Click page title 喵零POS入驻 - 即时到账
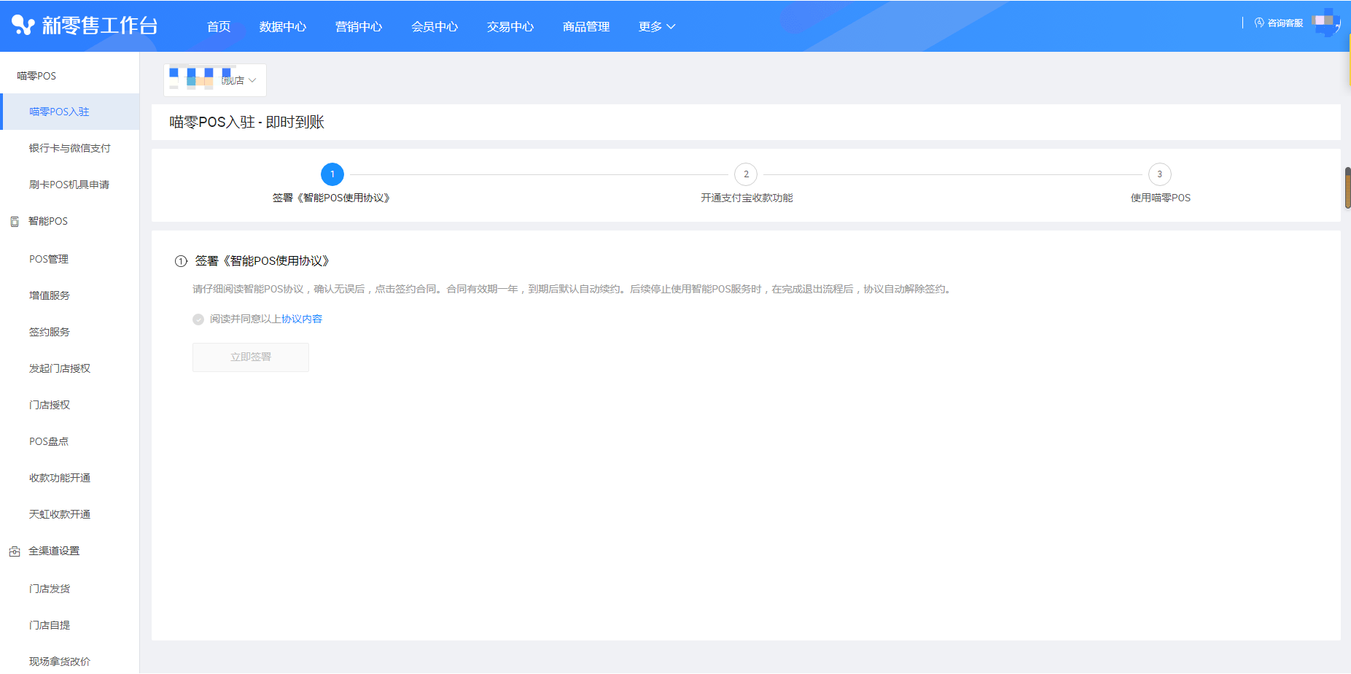 [246, 122]
